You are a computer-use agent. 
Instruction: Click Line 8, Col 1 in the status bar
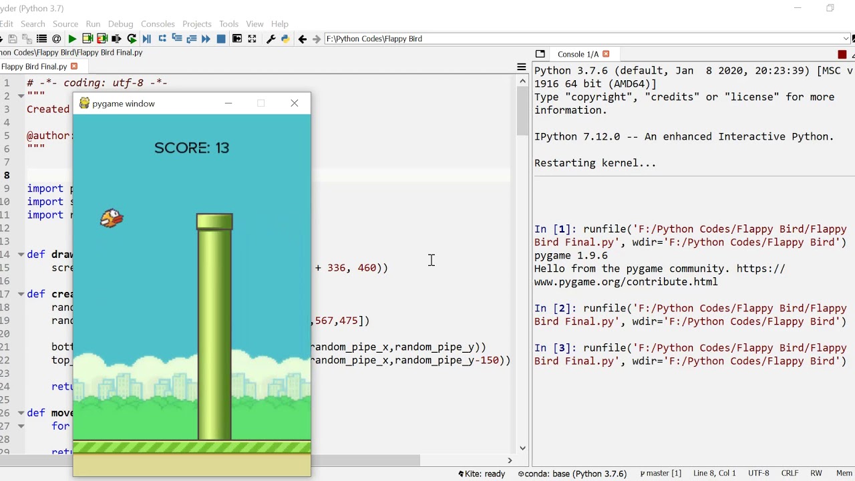(714, 474)
